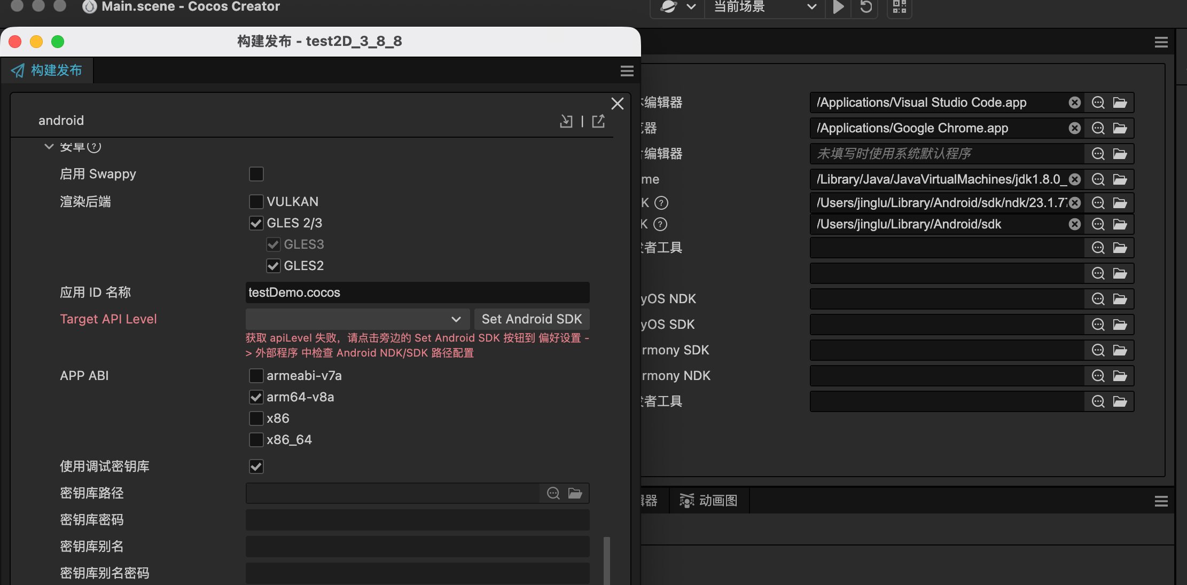1187x585 pixels.
Task: Open the QR code preview icon
Action: click(900, 7)
